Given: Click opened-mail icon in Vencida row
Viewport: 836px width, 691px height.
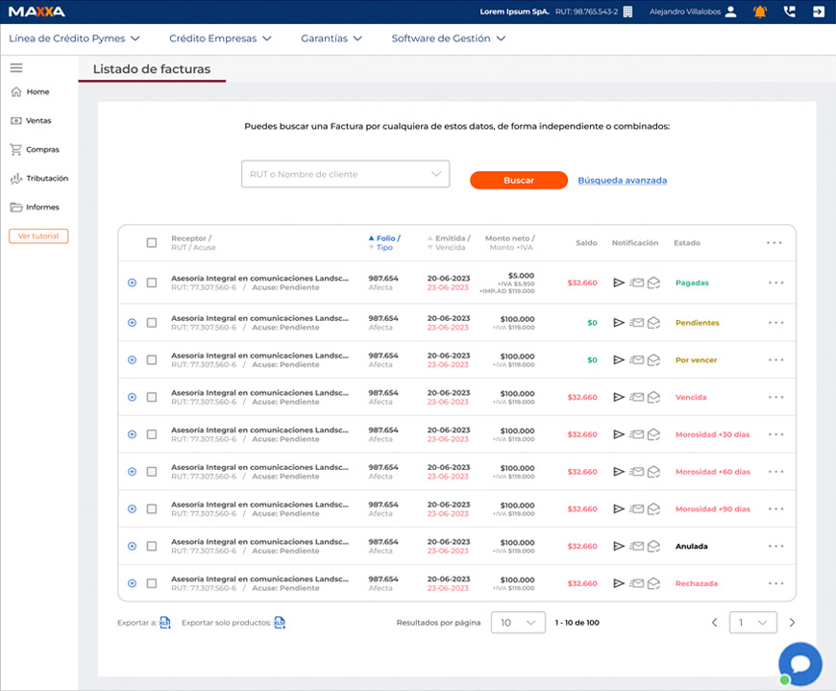Looking at the screenshot, I should point(653,397).
